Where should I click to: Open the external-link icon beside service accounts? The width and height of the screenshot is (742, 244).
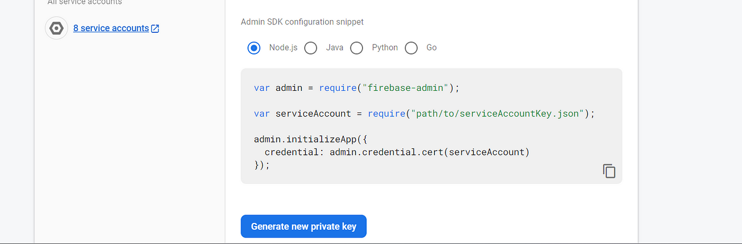click(x=155, y=29)
